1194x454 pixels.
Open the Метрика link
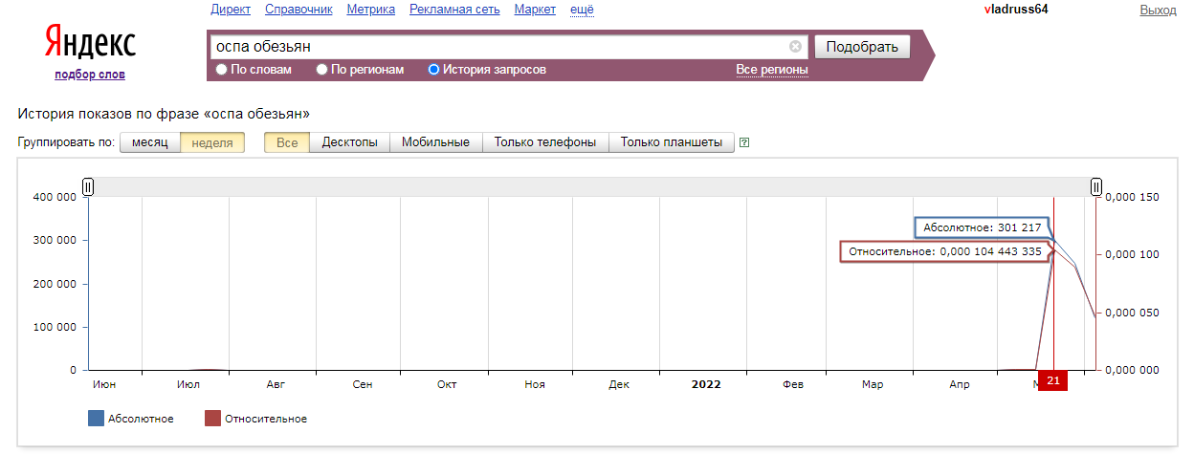click(x=371, y=10)
